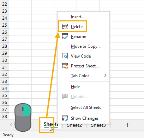The height and width of the screenshot is (138, 144).
Task: Click the sheet tabs scroll-left arrow
Action: 11,125
